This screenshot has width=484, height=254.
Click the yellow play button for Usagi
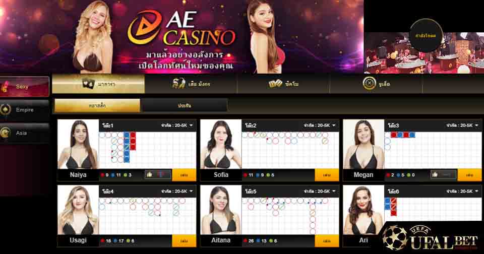pos(184,241)
